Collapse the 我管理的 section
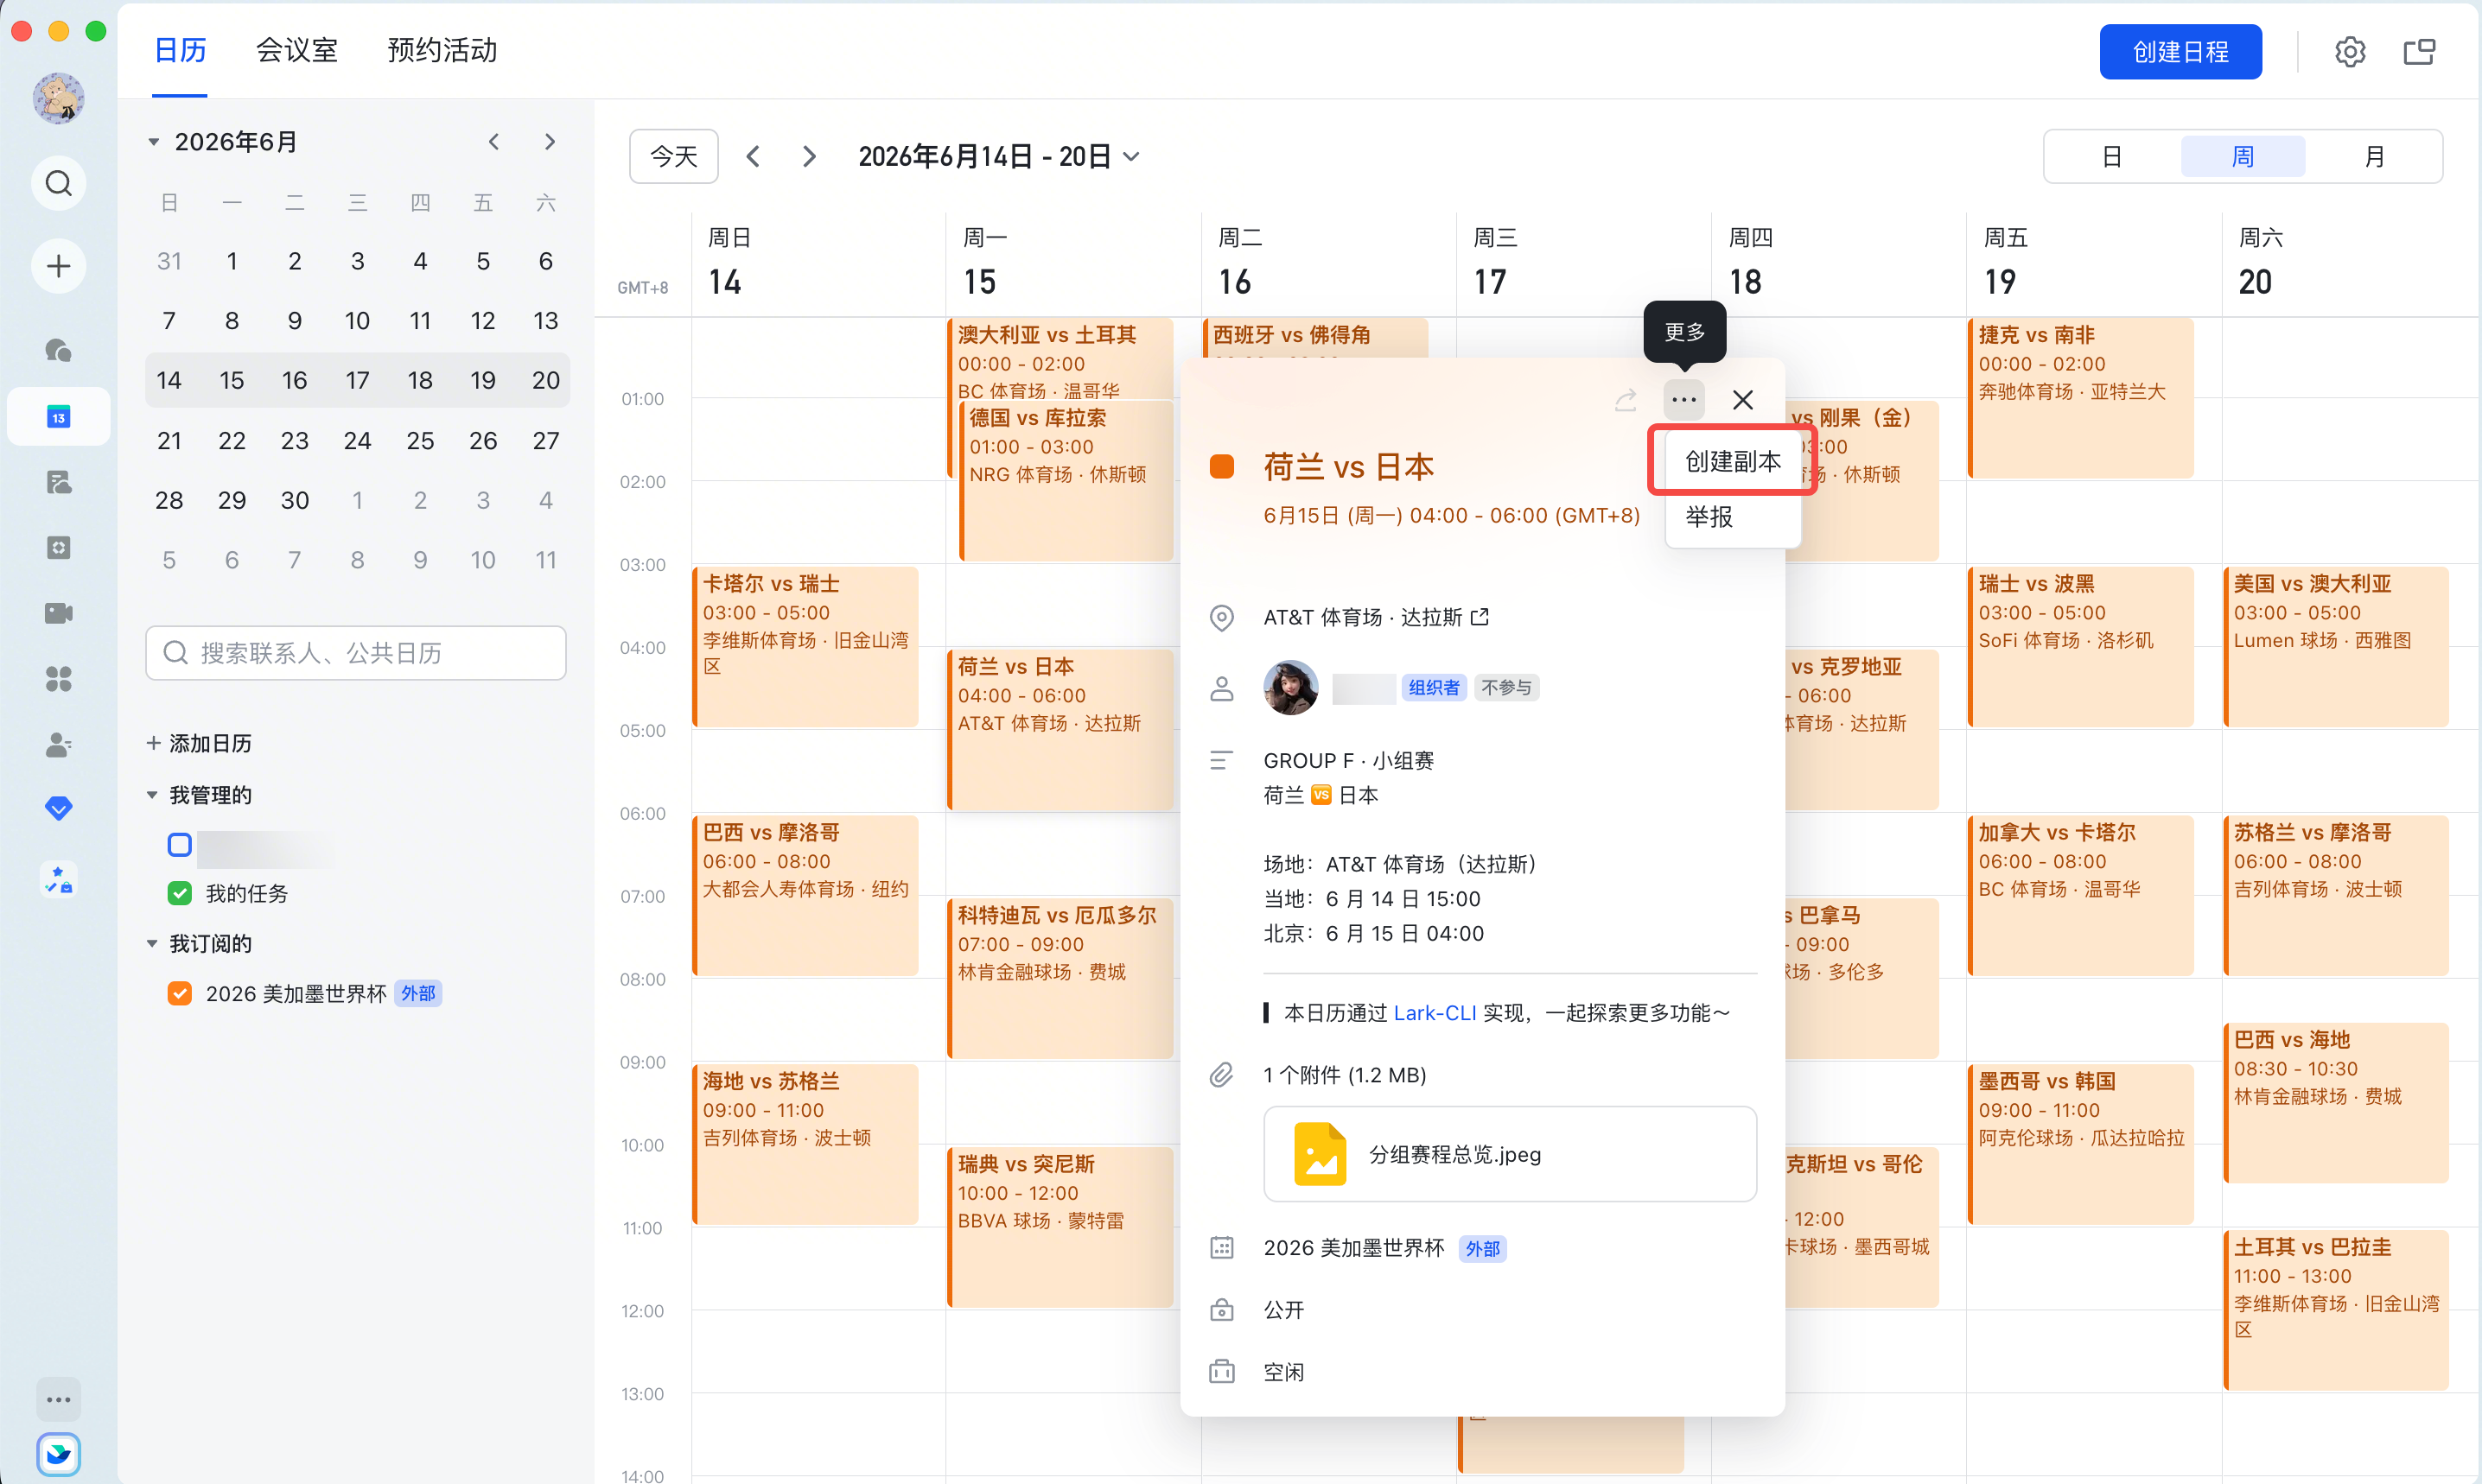Viewport: 2482px width, 1484px height. pyautogui.click(x=152, y=795)
